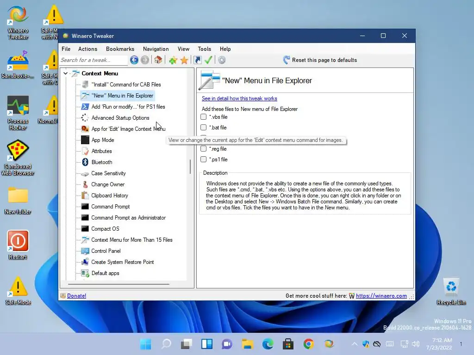Screen dimensions: 474x355
Task: Select the New folder desktop icon
Action: (18, 200)
